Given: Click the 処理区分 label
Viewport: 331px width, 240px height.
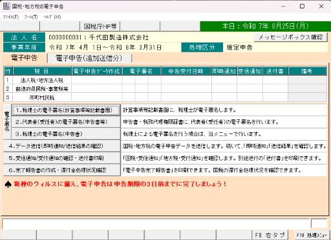Looking at the screenshot, I should pyautogui.click(x=202, y=47).
